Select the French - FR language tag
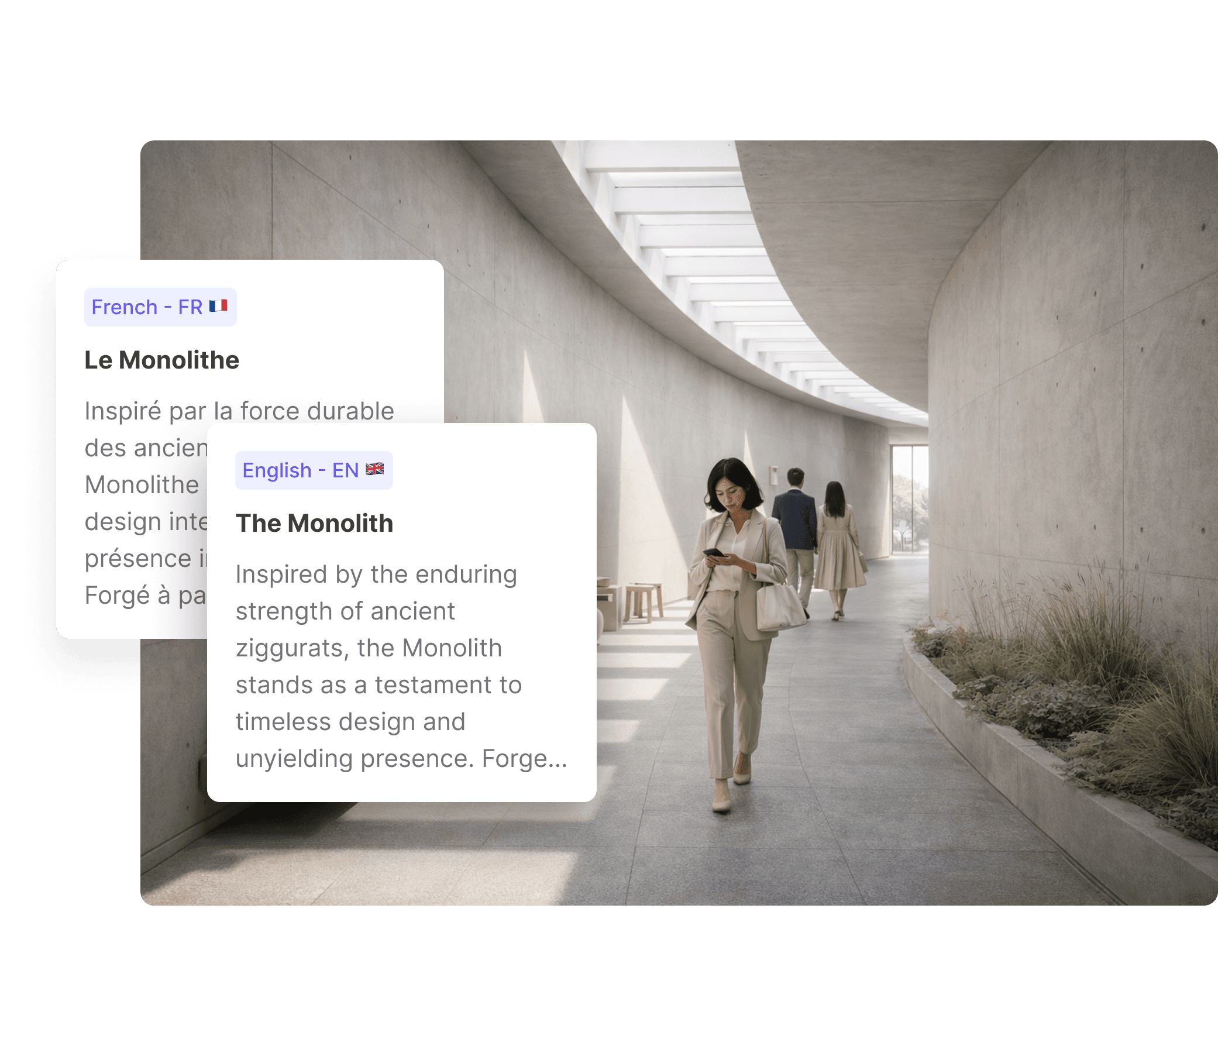 [160, 307]
